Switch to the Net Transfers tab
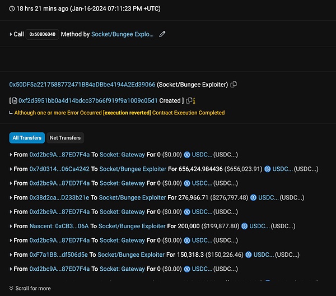 [x=65, y=138]
